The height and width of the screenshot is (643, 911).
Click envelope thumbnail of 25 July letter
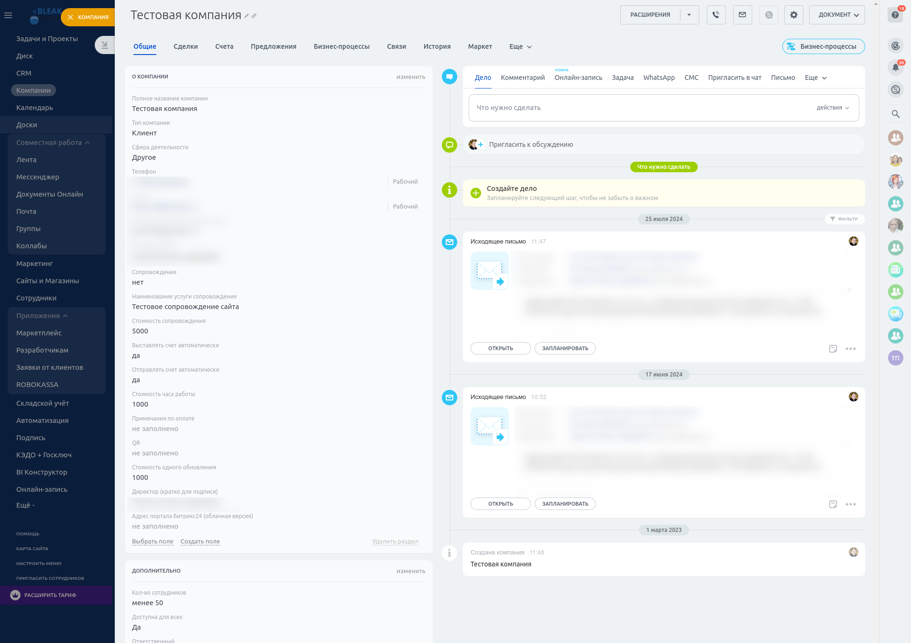(490, 271)
